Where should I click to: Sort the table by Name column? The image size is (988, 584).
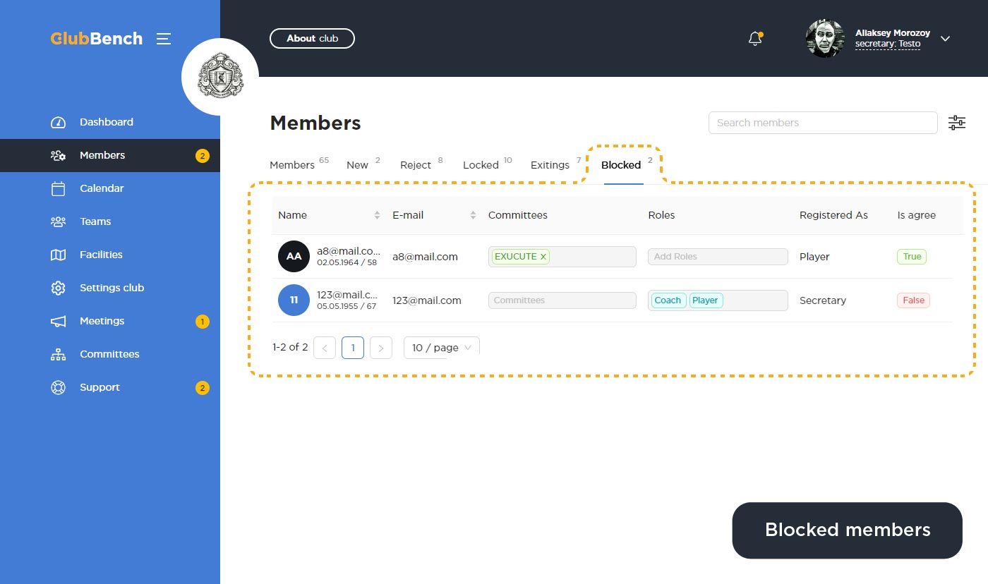coord(377,215)
